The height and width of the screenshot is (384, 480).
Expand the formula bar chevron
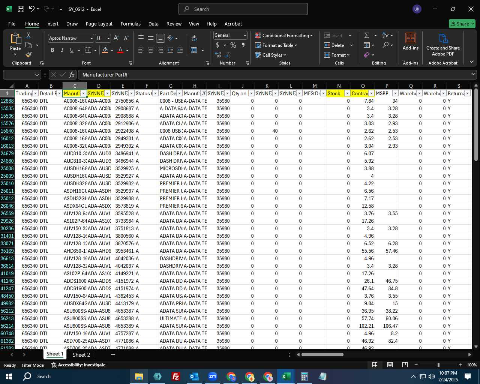(473, 74)
